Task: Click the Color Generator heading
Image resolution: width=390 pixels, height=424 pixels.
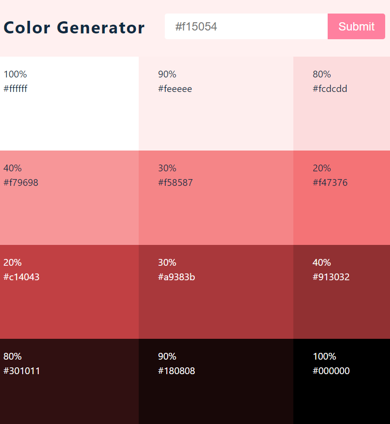Action: click(x=74, y=28)
